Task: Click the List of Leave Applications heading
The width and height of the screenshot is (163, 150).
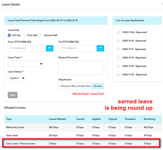Action: (130, 20)
